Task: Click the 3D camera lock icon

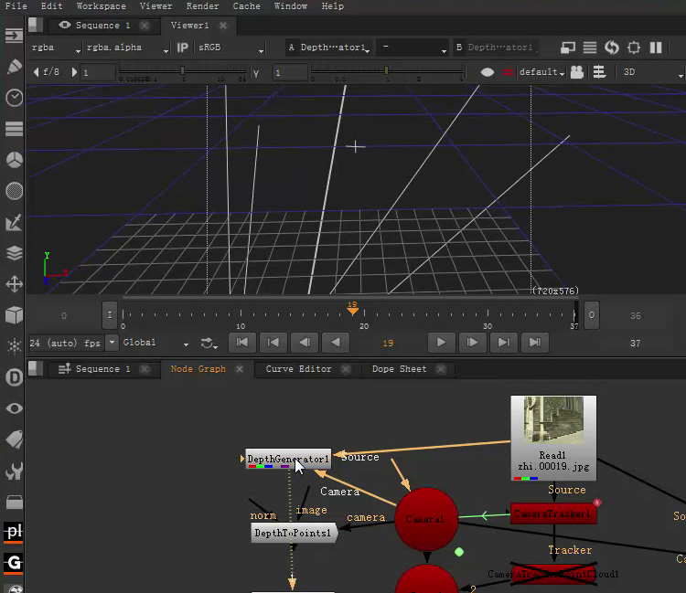Action: [577, 72]
